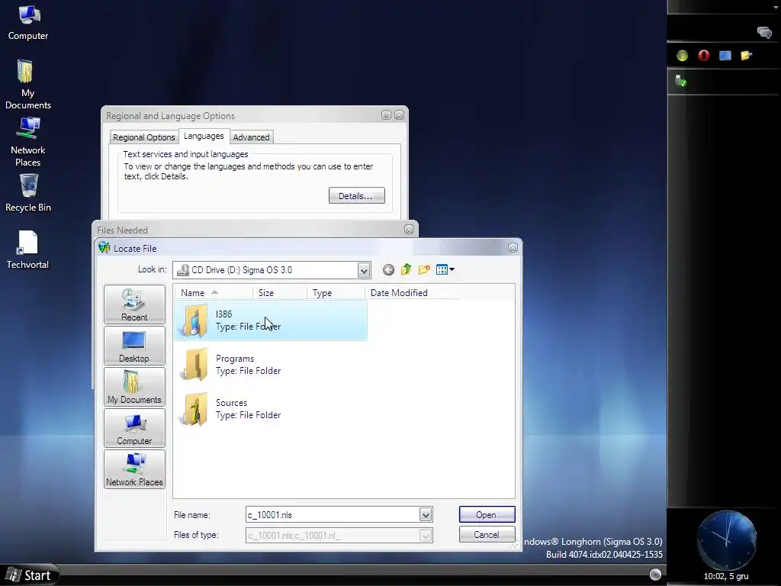Viewport: 781px width, 586px height.
Task: Select the Recycle Bin desktop icon
Action: point(28,193)
